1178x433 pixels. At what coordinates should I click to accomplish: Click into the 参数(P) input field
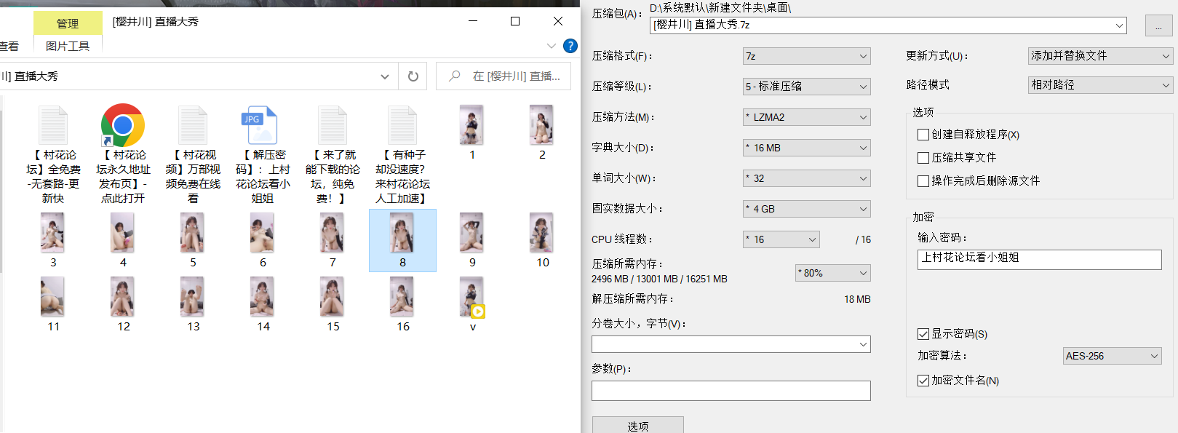coord(731,391)
